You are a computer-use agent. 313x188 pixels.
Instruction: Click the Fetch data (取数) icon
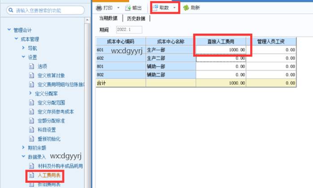point(155,8)
